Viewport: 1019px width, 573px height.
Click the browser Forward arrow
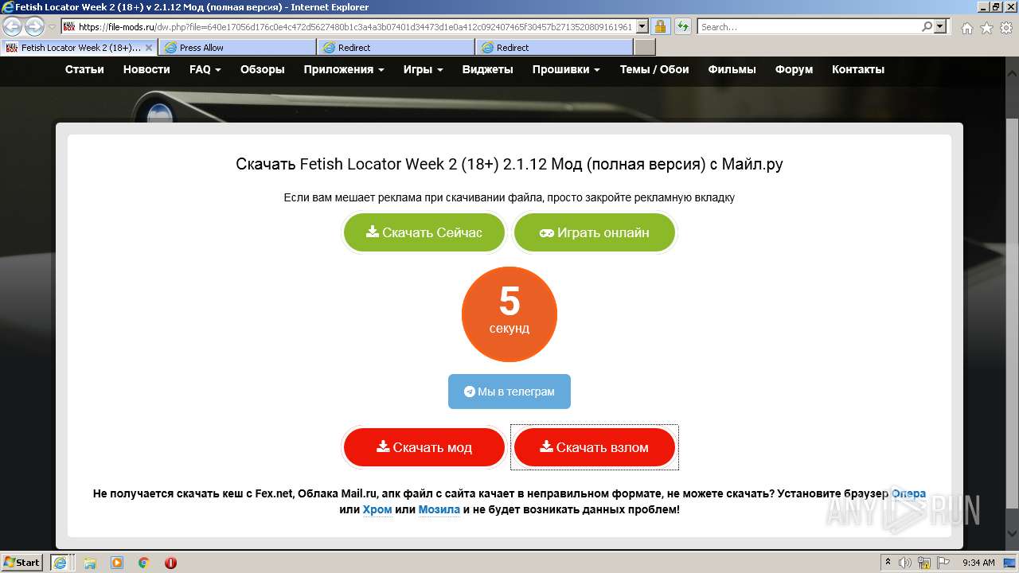[34, 27]
